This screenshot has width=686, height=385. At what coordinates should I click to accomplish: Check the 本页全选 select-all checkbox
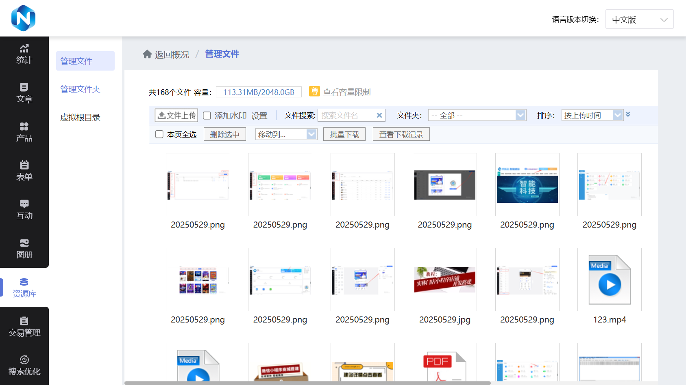(x=159, y=134)
